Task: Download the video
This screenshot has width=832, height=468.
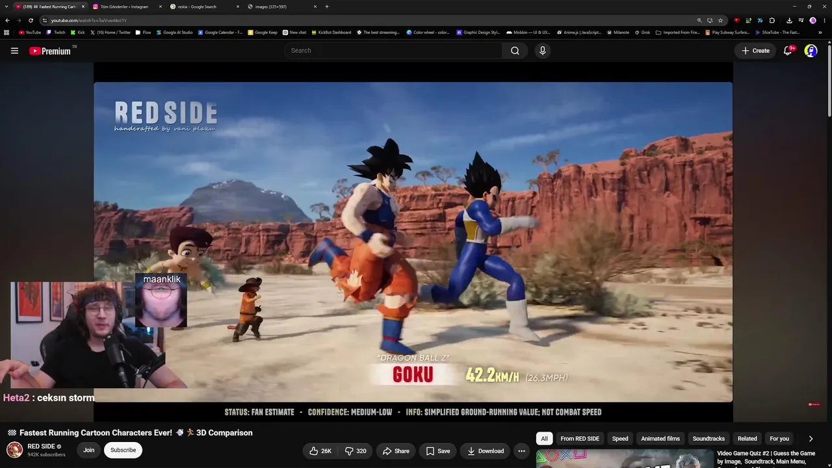Action: (486, 451)
